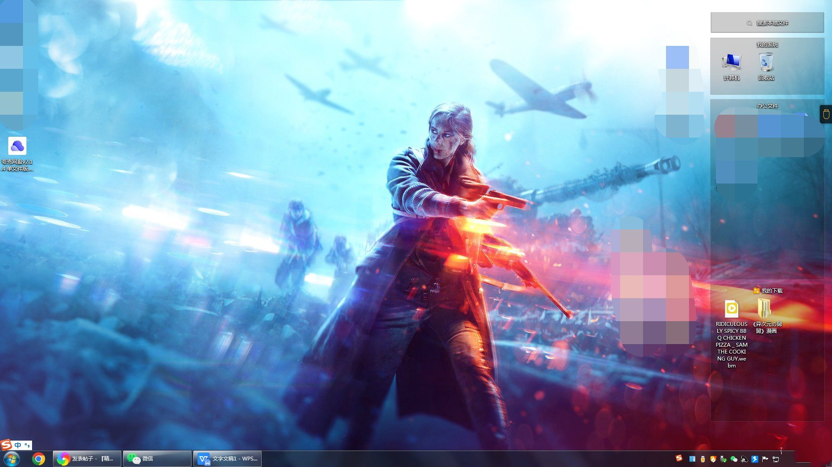The image size is (832, 467).
Task: Switch to the 文字文稿1 WPS taskbar window
Action: point(227,459)
